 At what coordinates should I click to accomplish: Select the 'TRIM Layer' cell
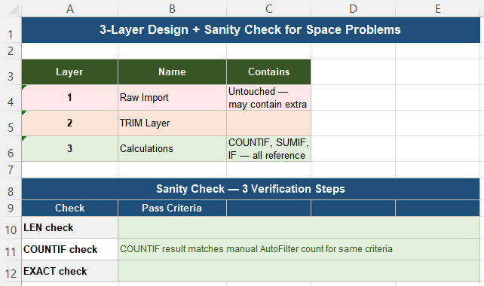(x=172, y=123)
